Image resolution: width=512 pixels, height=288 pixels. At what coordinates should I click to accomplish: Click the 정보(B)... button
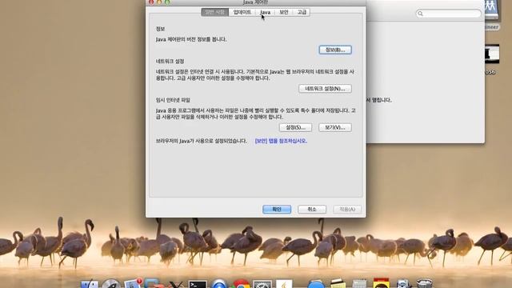point(335,50)
